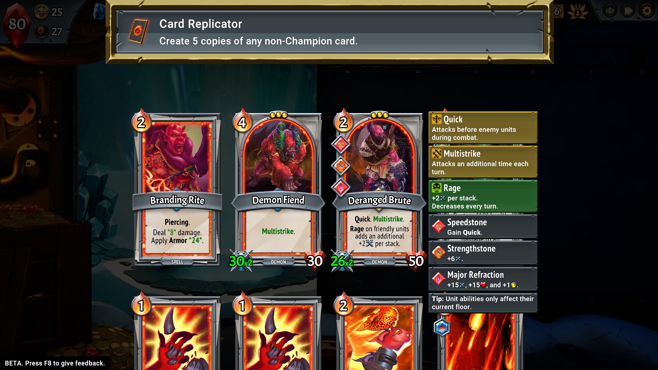
Task: Click the blue crystal artifact icon
Action: click(x=99, y=11)
